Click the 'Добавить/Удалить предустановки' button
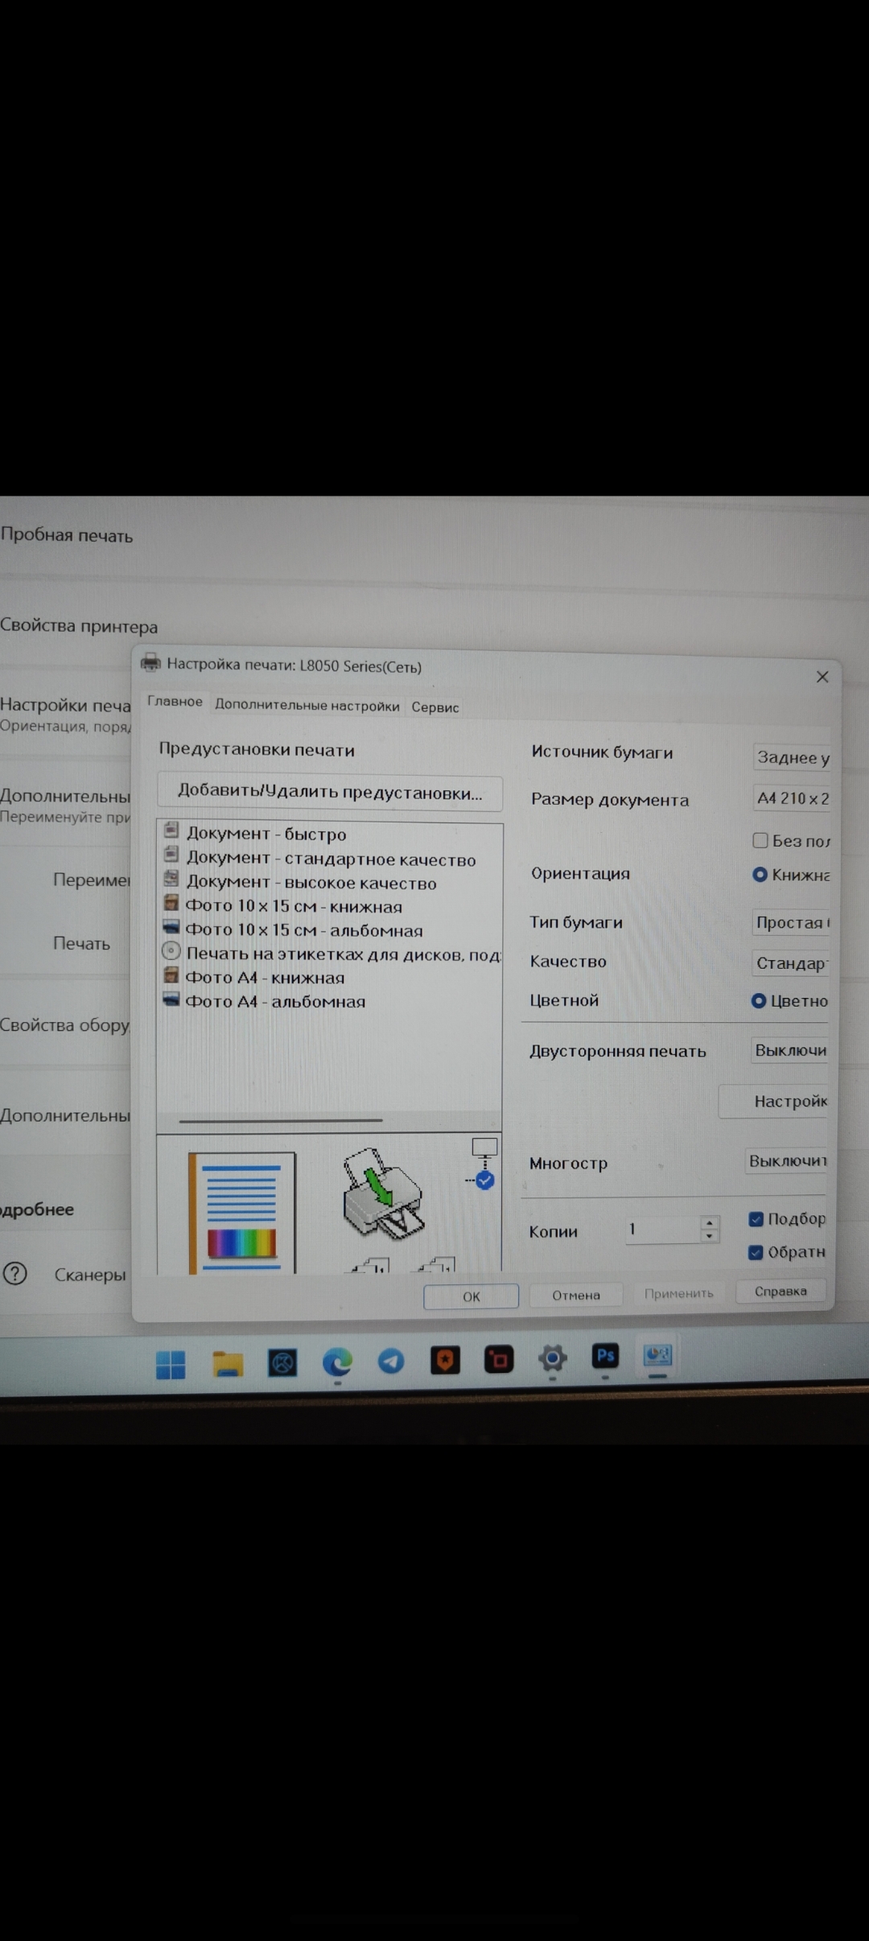The width and height of the screenshot is (869, 1941). (330, 793)
